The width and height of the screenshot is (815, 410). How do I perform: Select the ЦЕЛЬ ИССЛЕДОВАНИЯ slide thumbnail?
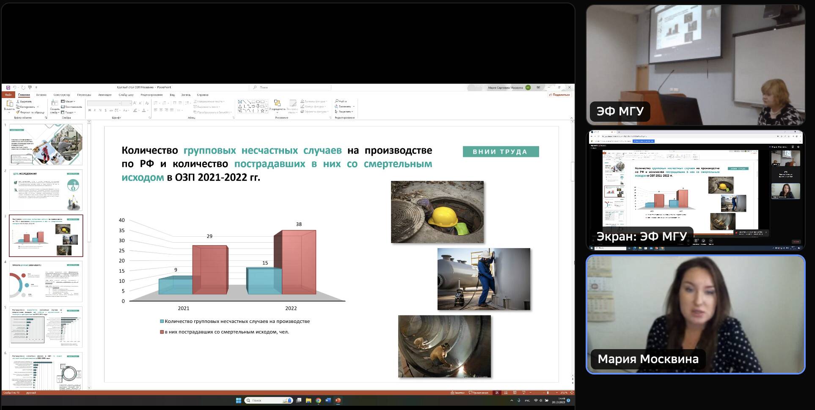pyautogui.click(x=46, y=190)
